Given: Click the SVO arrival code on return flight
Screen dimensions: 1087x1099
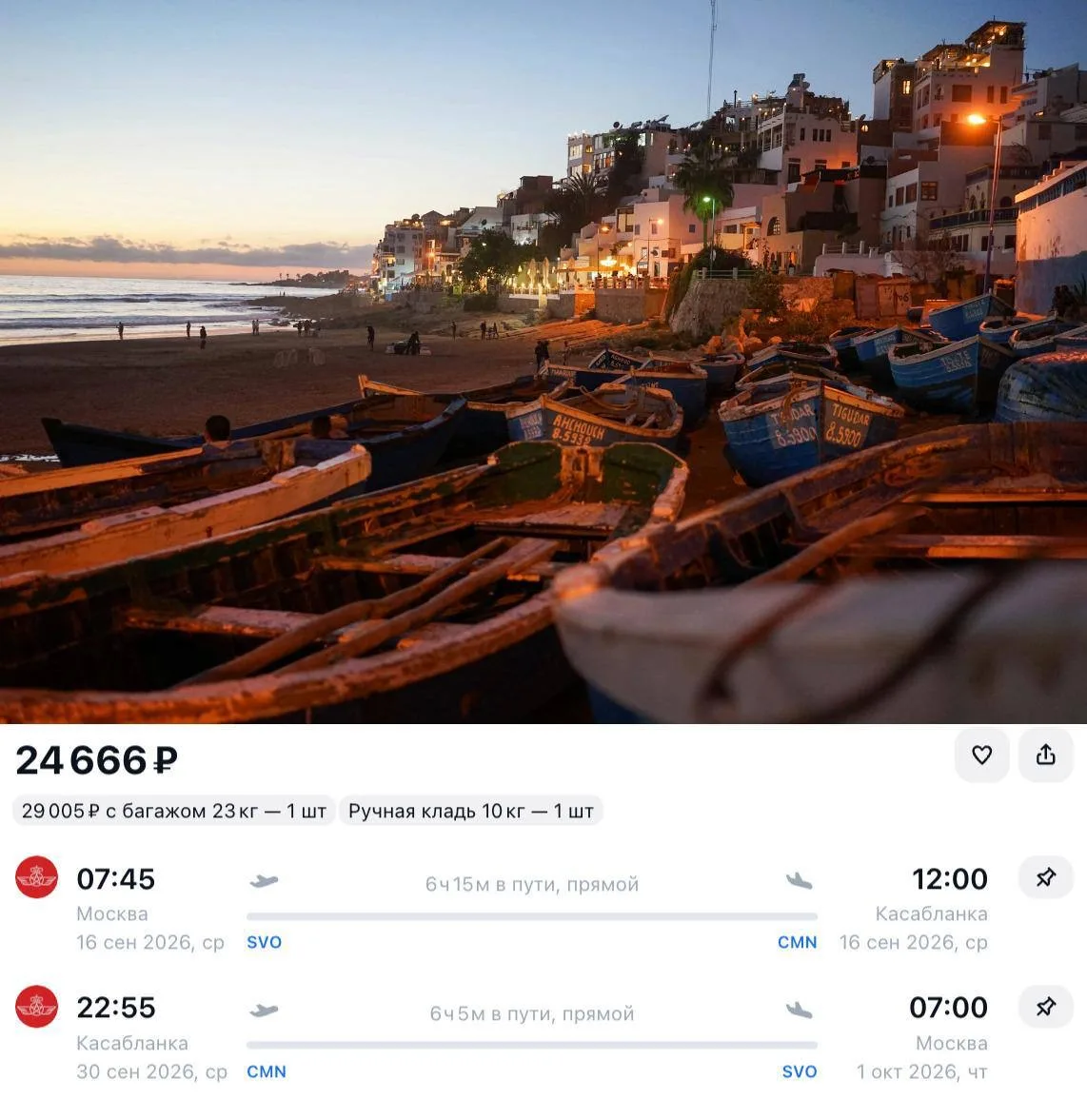Looking at the screenshot, I should (800, 1071).
